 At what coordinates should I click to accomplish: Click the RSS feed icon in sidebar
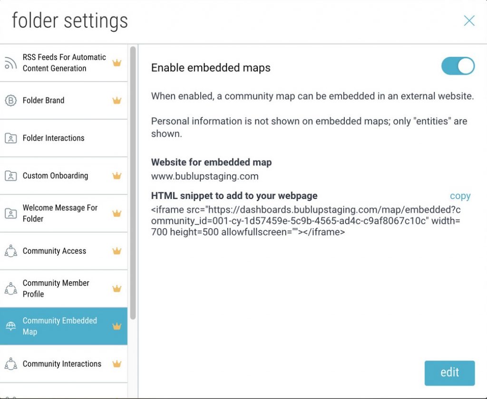point(10,63)
